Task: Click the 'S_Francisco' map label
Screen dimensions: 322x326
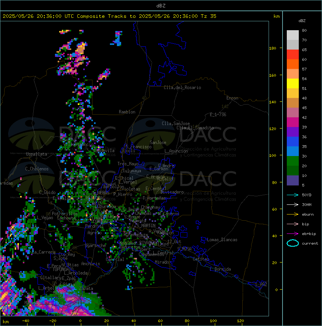Action: point(139,147)
